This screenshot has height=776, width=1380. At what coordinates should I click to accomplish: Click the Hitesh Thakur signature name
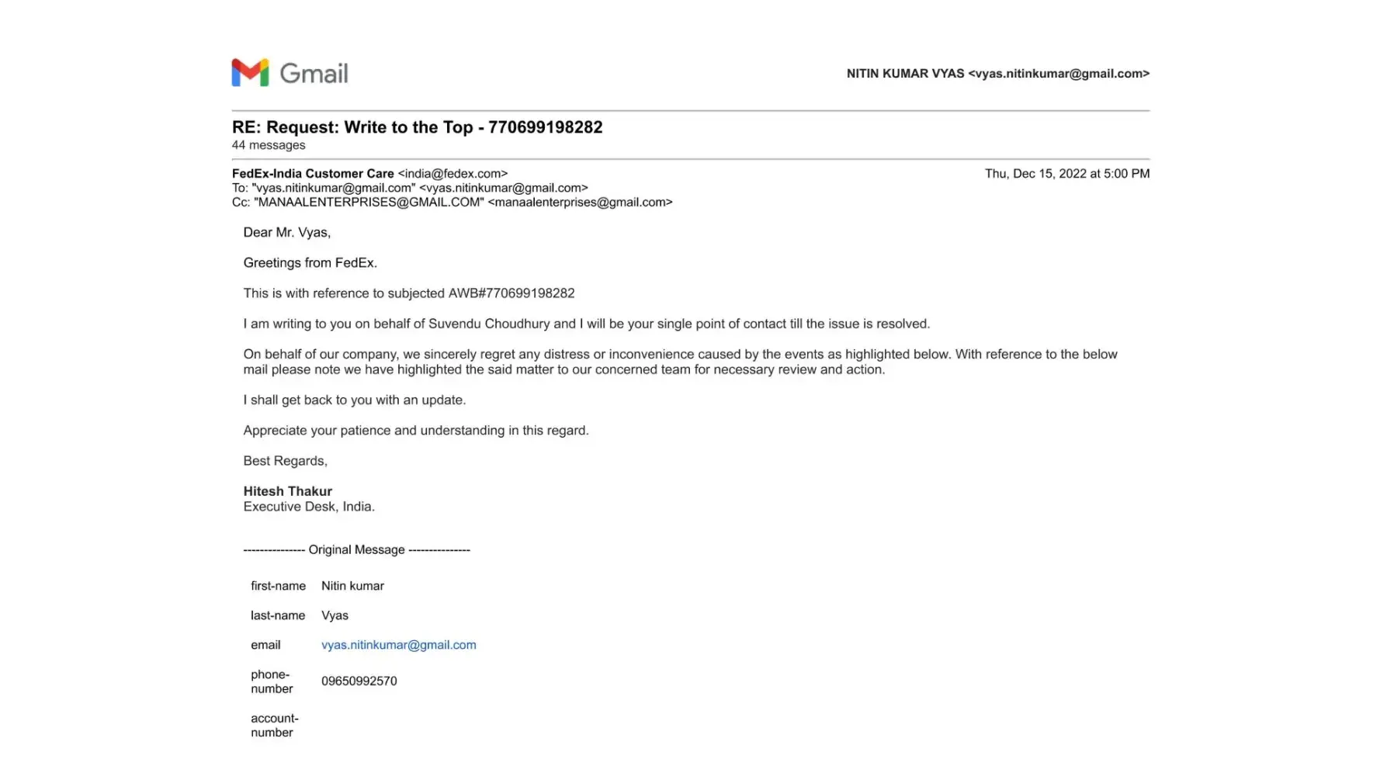pyautogui.click(x=287, y=491)
